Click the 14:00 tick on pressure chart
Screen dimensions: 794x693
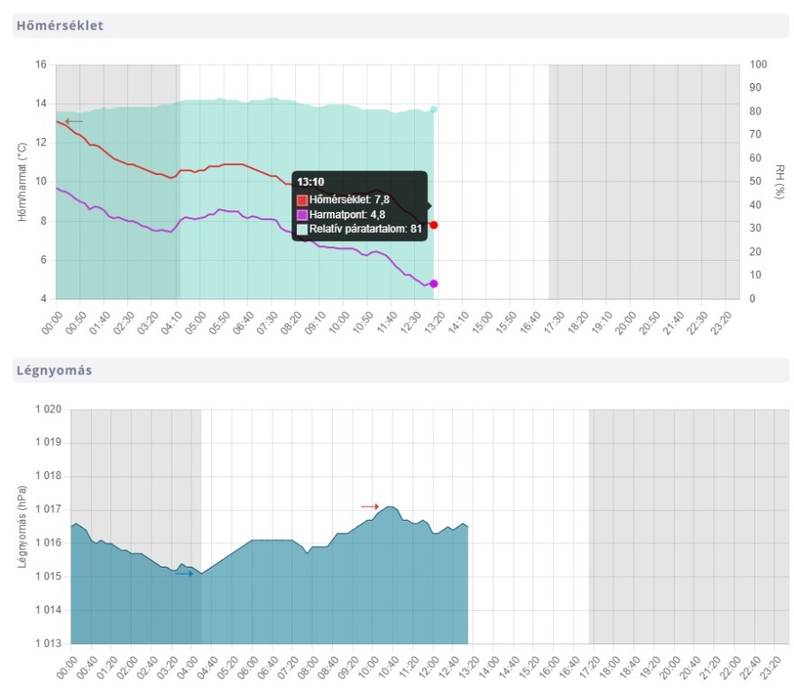pos(487,666)
